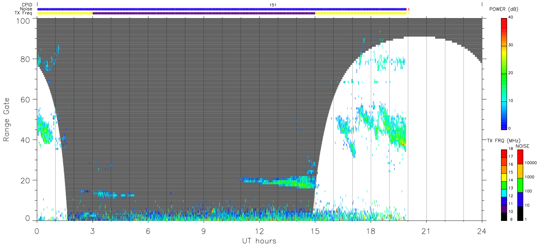
Task: Click the NOISE color scale bar
Action: (x=520, y=185)
